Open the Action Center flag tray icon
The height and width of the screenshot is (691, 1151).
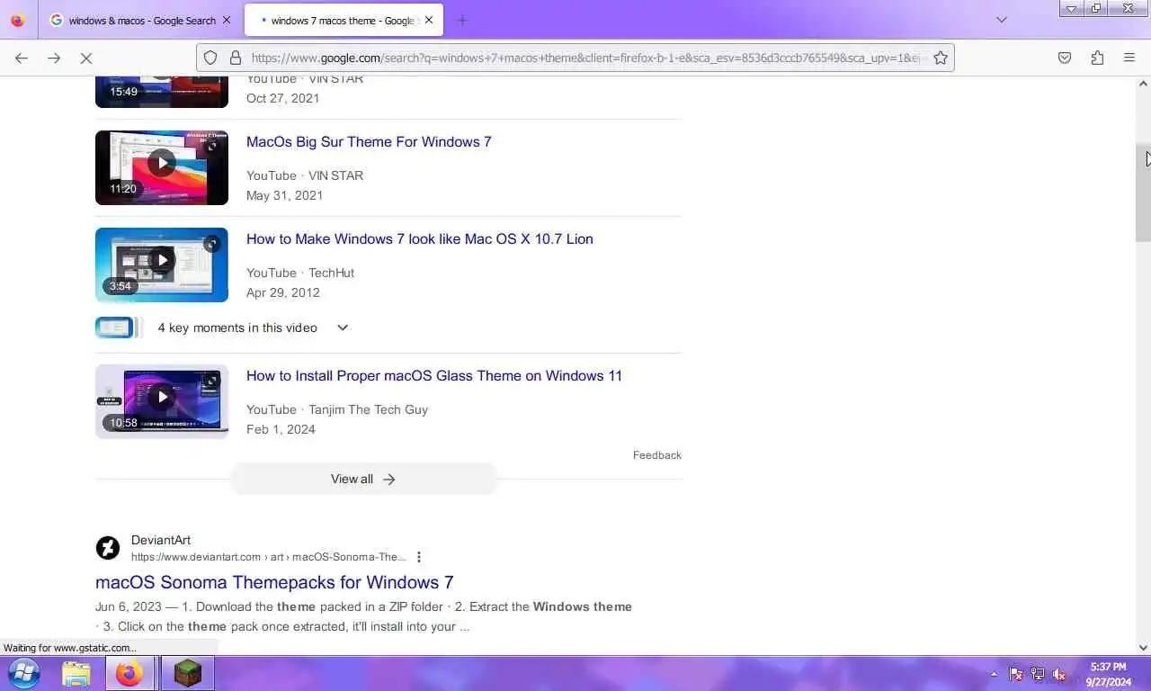pos(1016,674)
